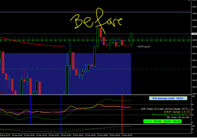This screenshot has width=197, height=138.
Task: Click the 19 Dec 04:15 time label
Action: [78, 135]
